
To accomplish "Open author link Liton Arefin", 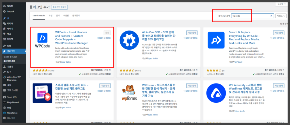I will click(240, 111).
